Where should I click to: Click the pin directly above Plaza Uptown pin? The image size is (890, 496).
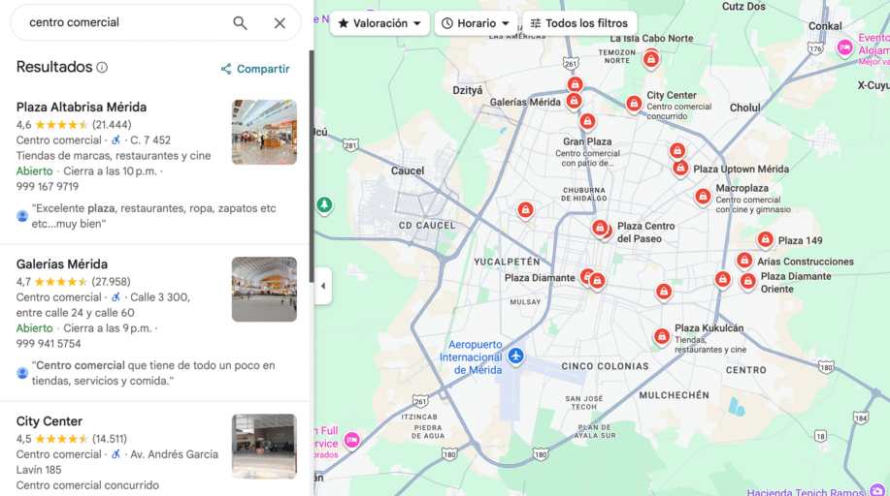tap(677, 151)
